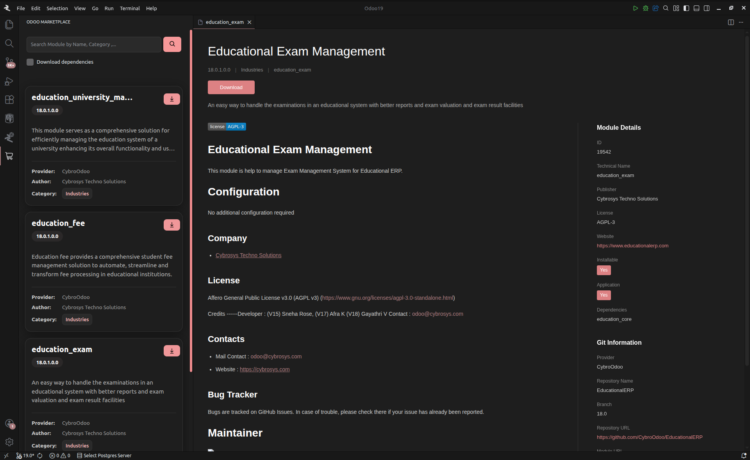Open the educationalerp.com website link

click(x=632, y=246)
